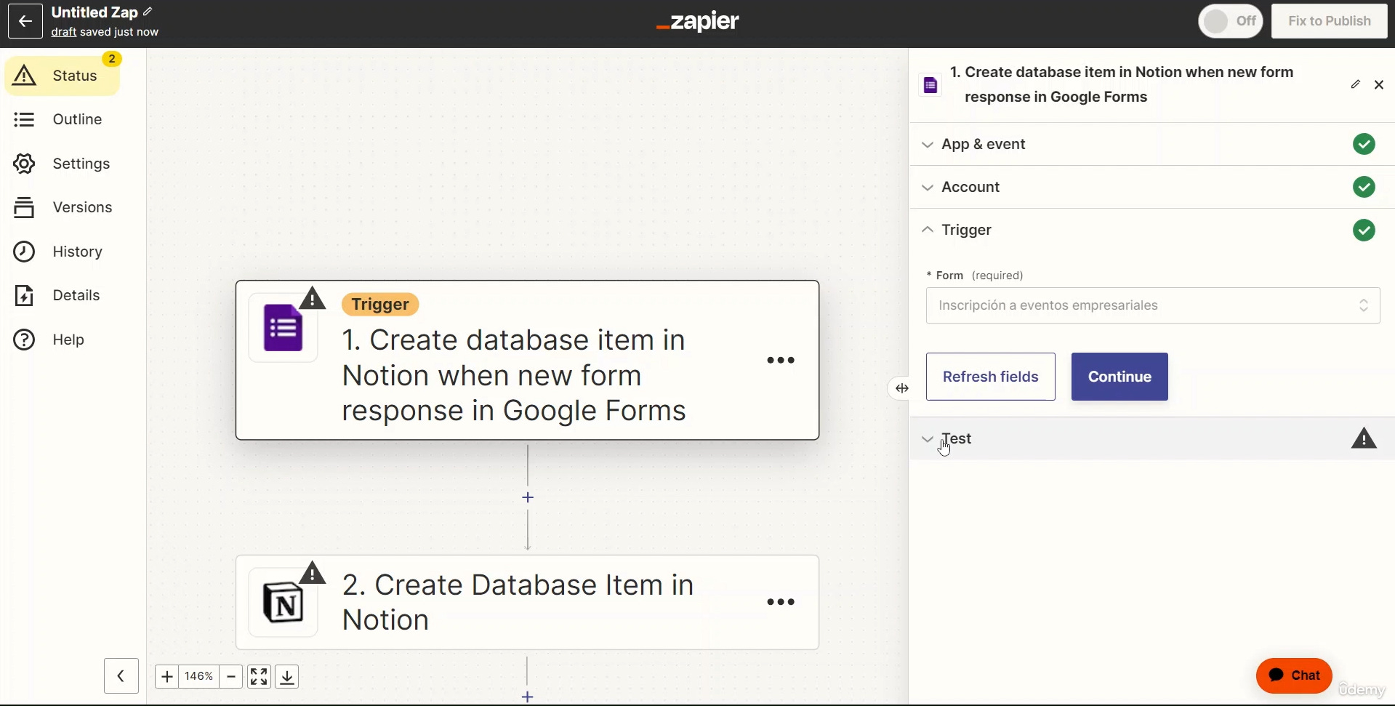Click the History clock icon
Image resolution: width=1395 pixels, height=706 pixels.
coord(24,252)
